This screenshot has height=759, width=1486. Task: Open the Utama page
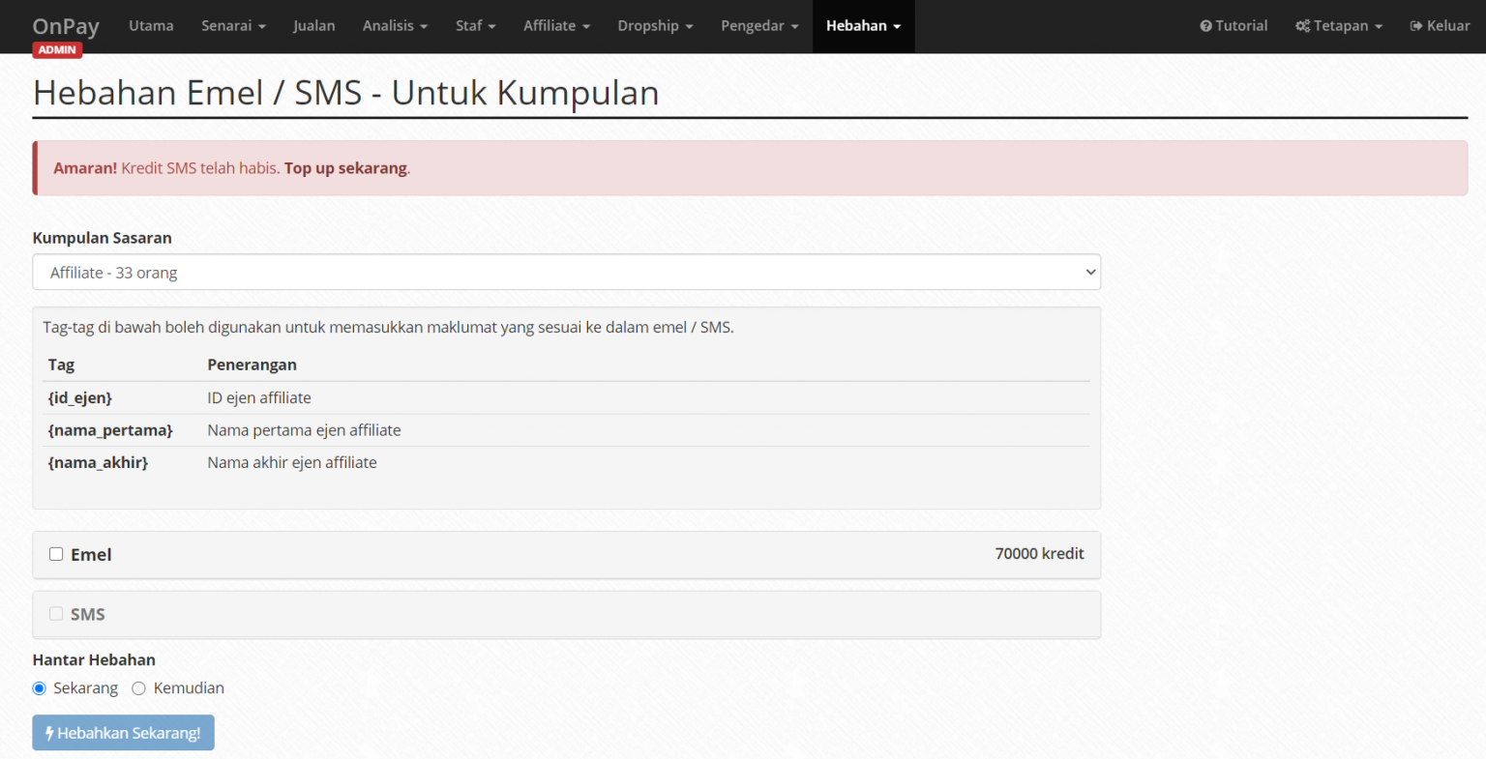point(151,26)
